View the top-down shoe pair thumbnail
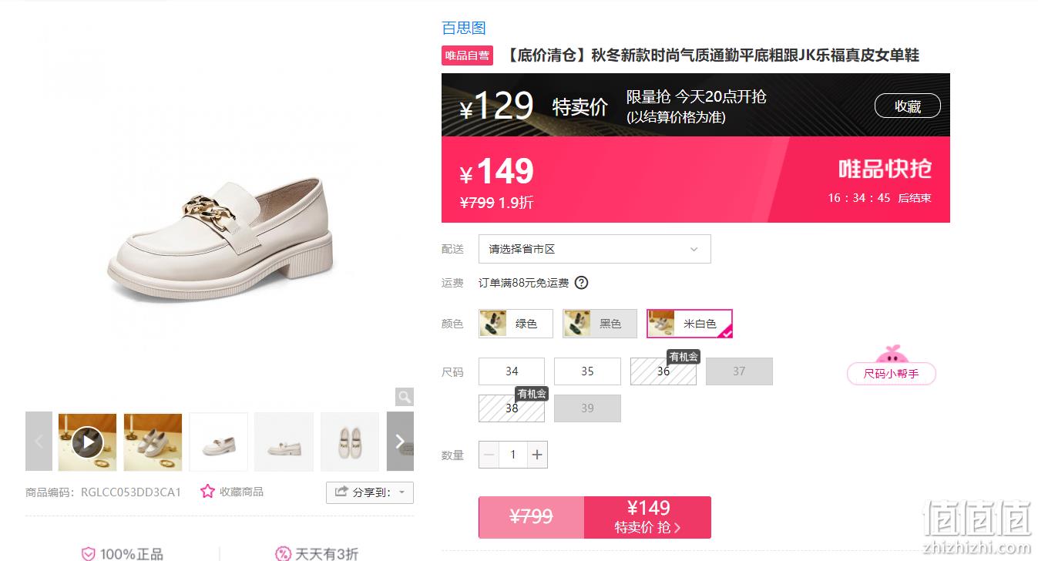 click(350, 442)
